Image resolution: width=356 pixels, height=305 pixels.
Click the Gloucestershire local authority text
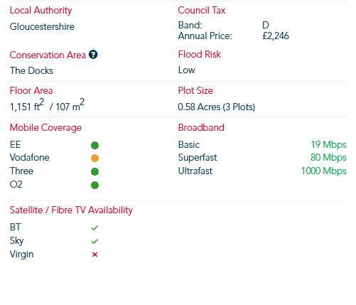(42, 26)
